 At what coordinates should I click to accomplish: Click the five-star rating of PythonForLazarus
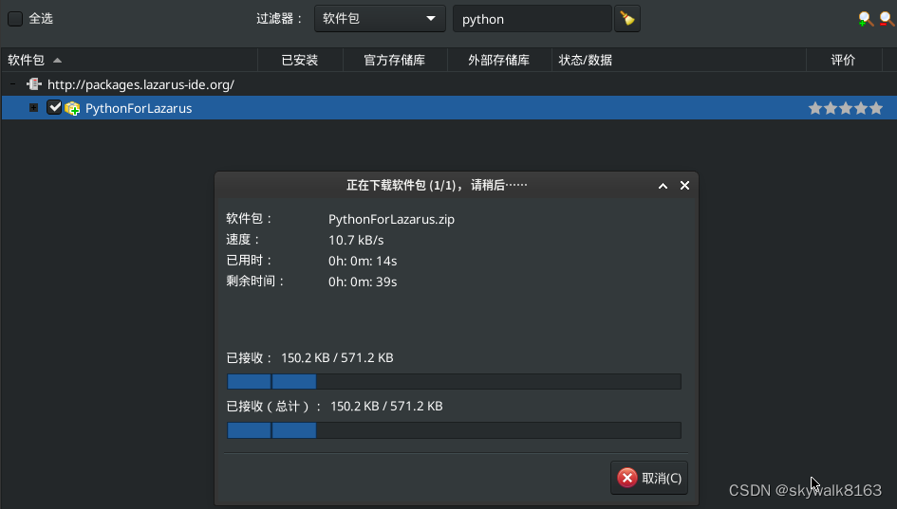846,108
